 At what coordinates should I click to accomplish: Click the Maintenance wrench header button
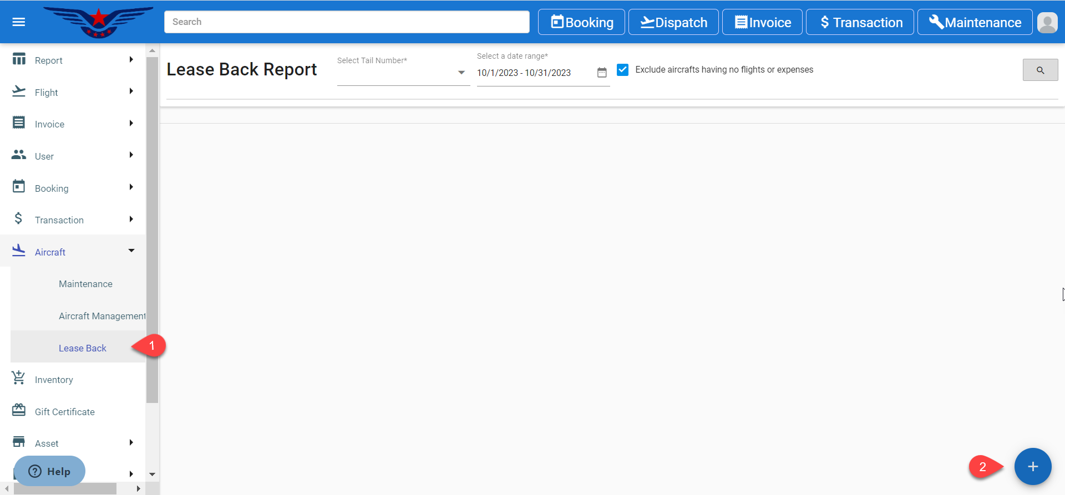click(x=975, y=22)
